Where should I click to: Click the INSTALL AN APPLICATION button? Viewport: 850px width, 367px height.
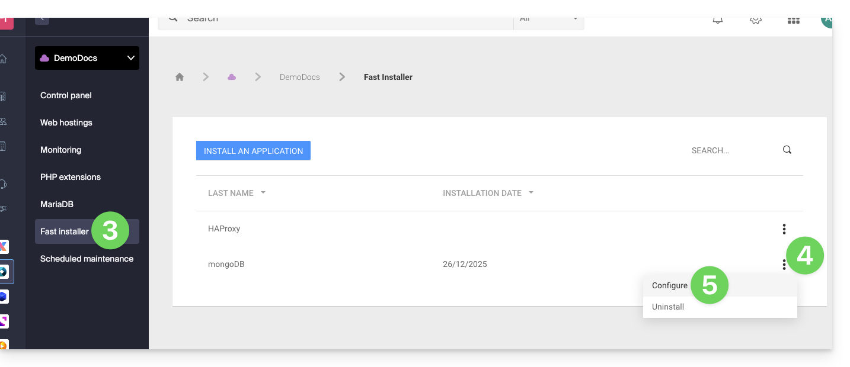(x=253, y=151)
